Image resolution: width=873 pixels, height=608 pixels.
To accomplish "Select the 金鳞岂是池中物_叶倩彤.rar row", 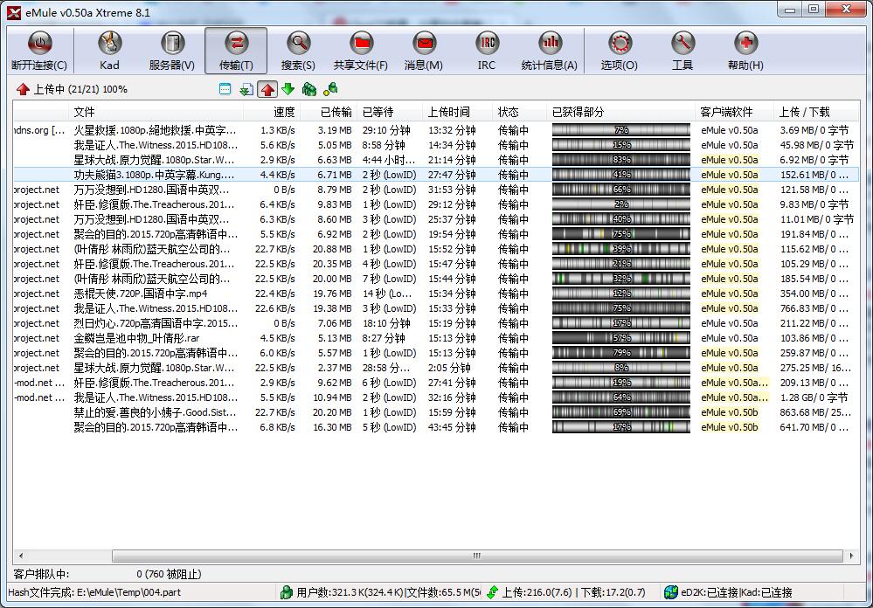I will [436, 338].
